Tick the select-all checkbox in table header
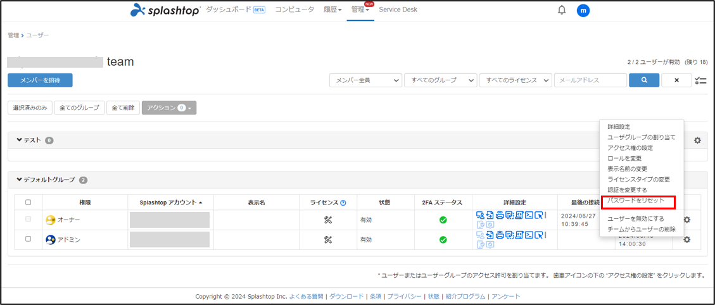The image size is (715, 305). pyautogui.click(x=28, y=202)
